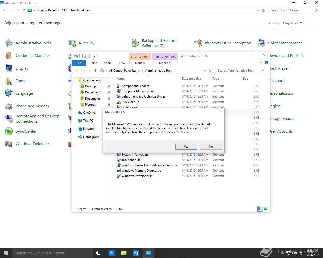Open recent locations dropdown in Control Panel
The image size is (323, 258).
tap(18, 10)
